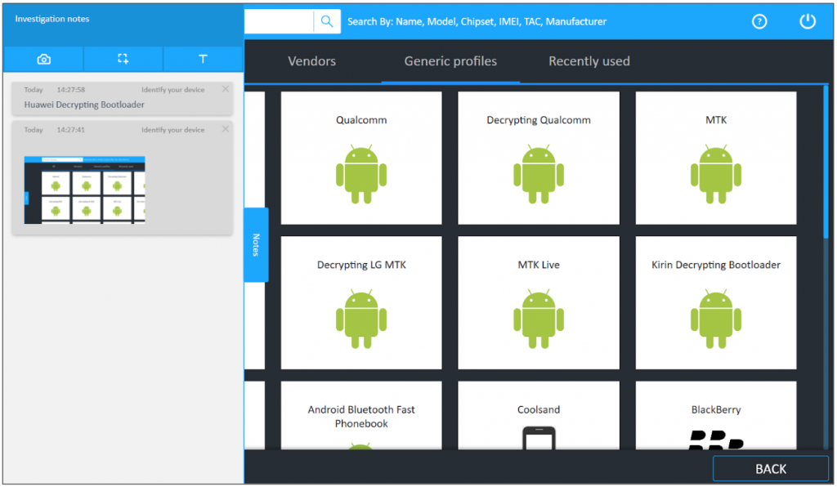The width and height of the screenshot is (837, 487).
Task: Click the capture region selection icon
Action: [x=123, y=59]
